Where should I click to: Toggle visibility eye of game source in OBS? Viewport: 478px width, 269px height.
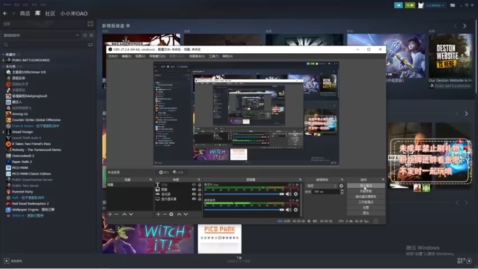pos(194,194)
